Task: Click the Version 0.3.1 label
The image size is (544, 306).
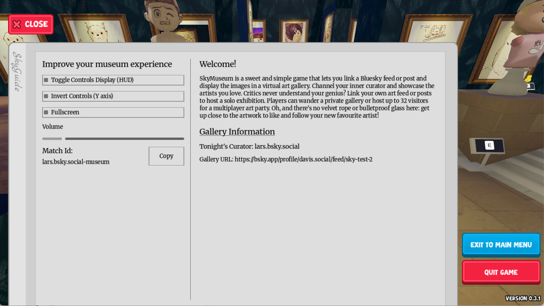Action: (x=523, y=298)
